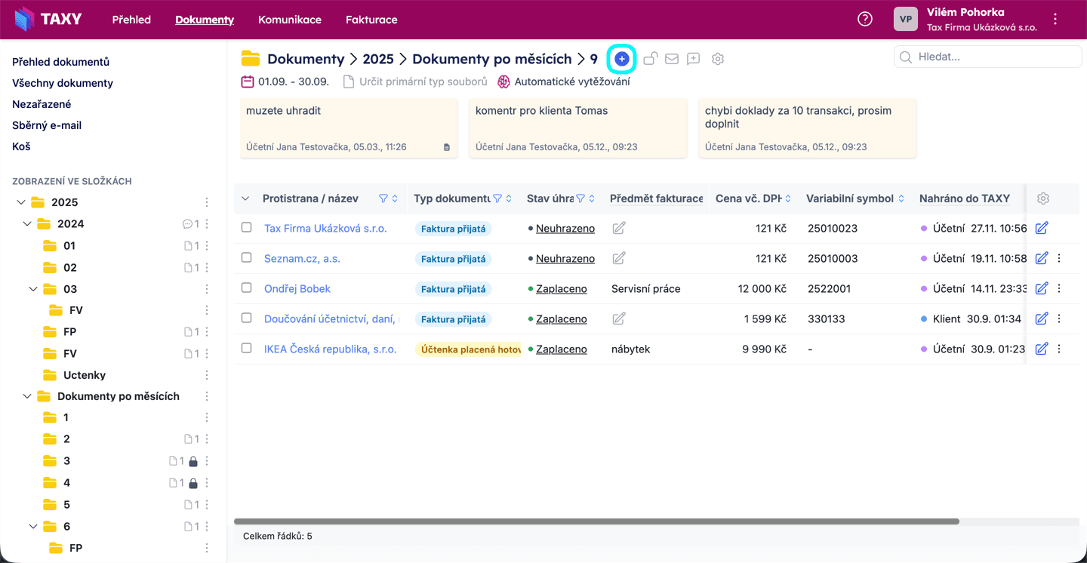This screenshot has height=563, width=1087.
Task: Open folder settings gear beside breadcrumb
Action: (718, 59)
